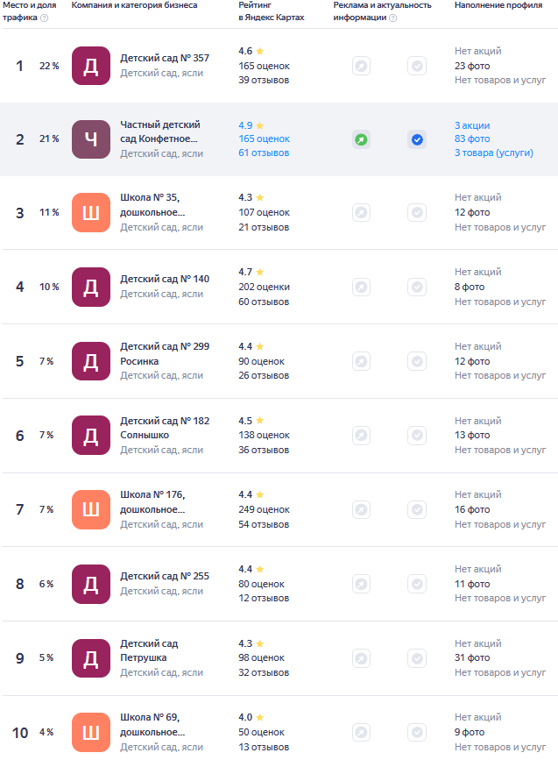This screenshot has width=558, height=767.
Task: Click the Рейтинг в Яндекс Картах column header
Action: click(272, 11)
